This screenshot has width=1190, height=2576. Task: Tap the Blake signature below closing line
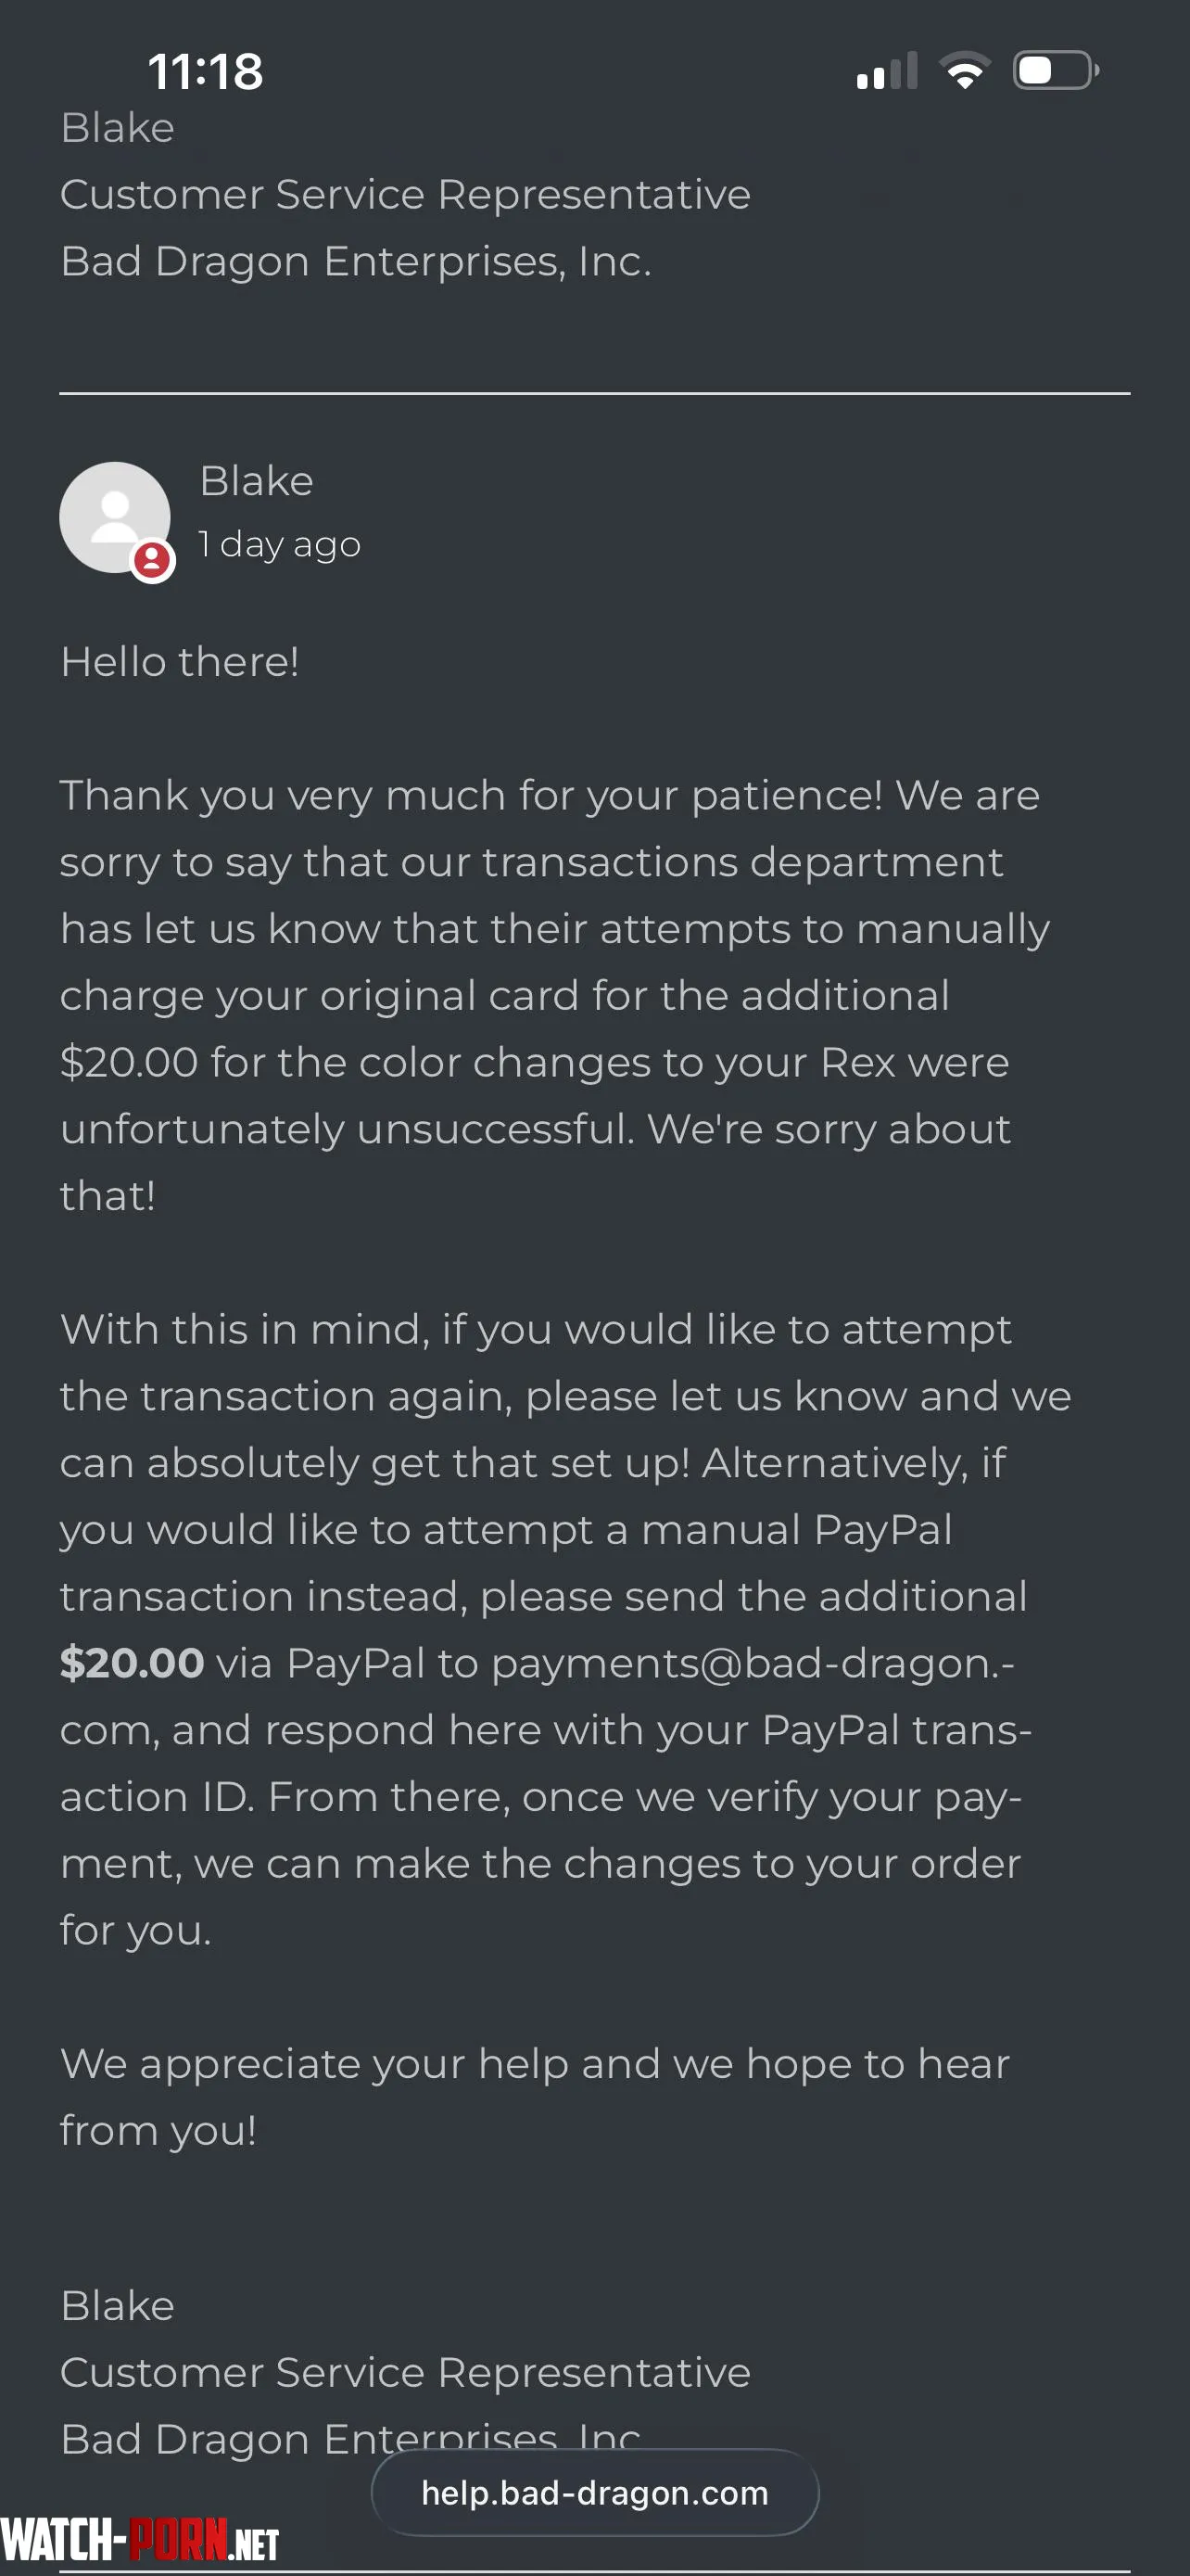(118, 2305)
